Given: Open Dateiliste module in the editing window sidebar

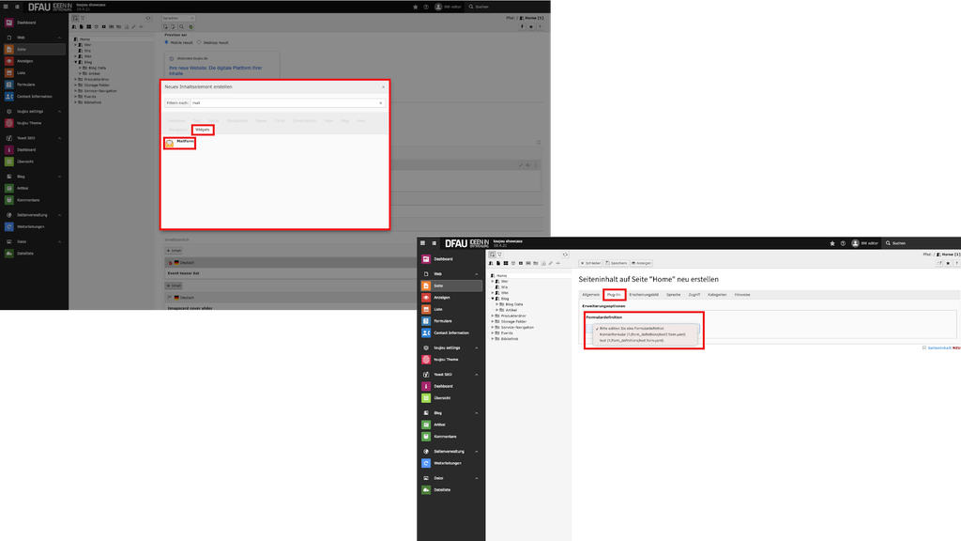Looking at the screenshot, I should click(442, 490).
